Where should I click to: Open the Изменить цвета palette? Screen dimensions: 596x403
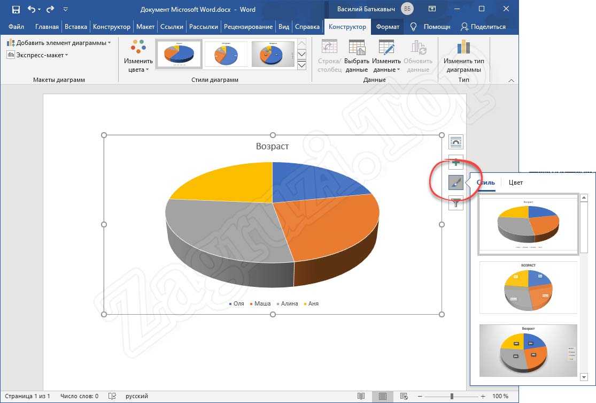(x=138, y=56)
